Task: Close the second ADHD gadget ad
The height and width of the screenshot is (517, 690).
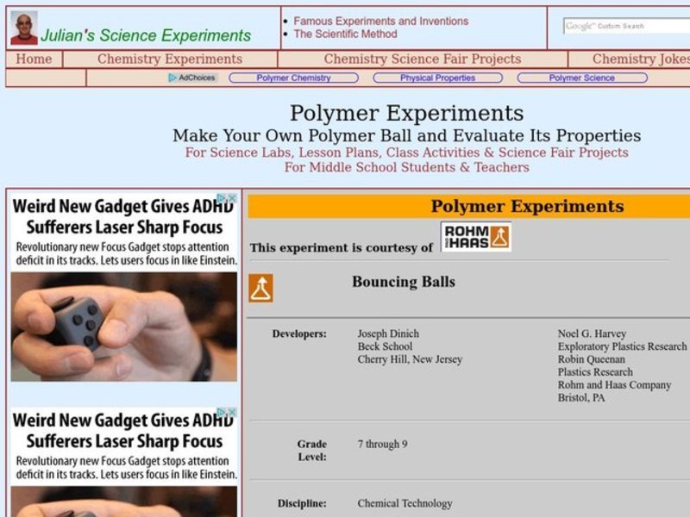Action: tap(232, 413)
